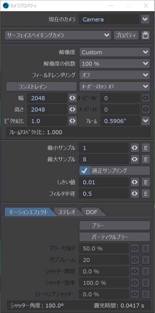Enable the ブラー checkbox
Viewport: 155px width, 313px height.
(x=85, y=226)
